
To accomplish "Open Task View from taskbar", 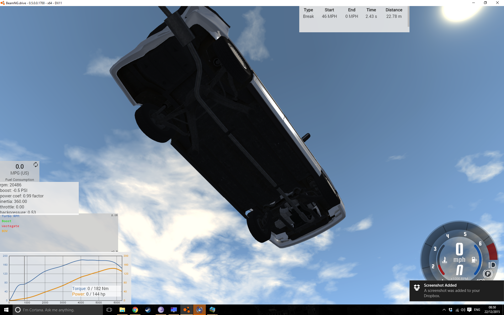I will pos(109,310).
